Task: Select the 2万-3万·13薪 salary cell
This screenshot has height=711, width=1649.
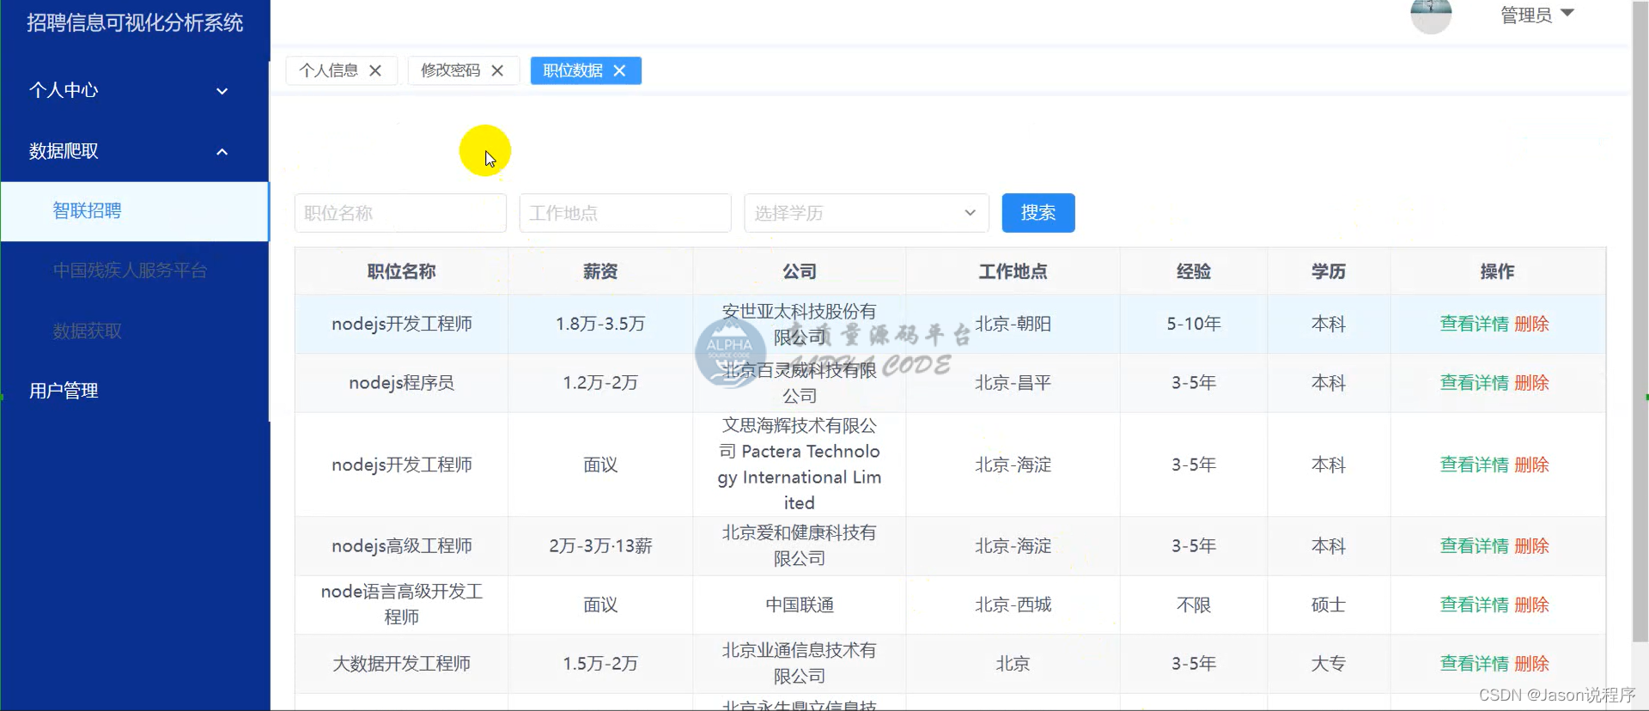Action: click(x=600, y=546)
